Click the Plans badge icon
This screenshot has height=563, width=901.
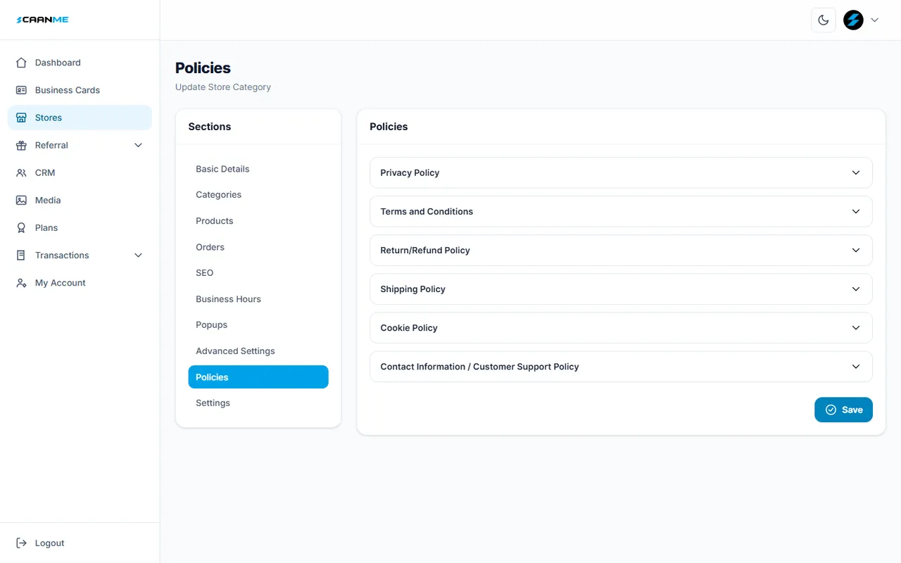21,227
